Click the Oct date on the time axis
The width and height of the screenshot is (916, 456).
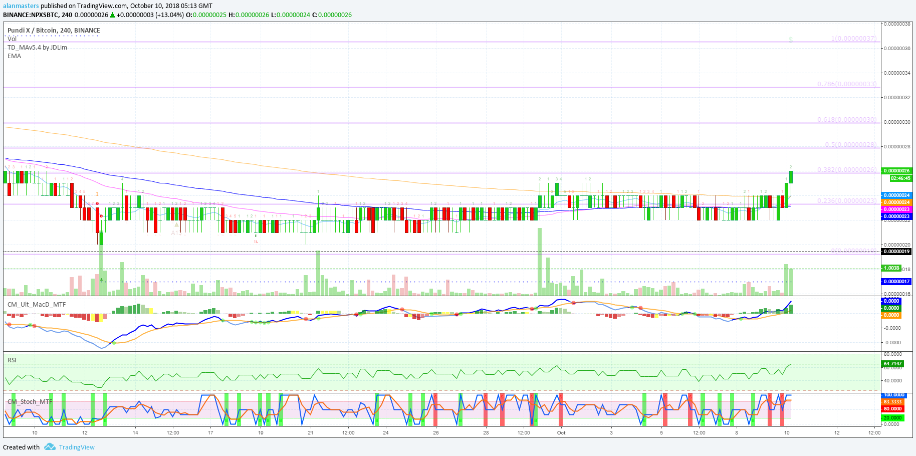tap(561, 432)
